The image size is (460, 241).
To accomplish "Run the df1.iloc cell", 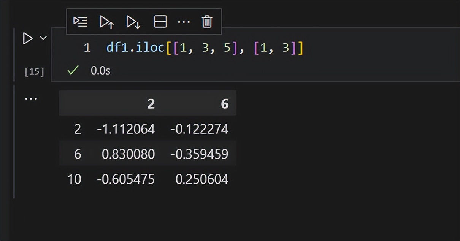I will point(28,38).
